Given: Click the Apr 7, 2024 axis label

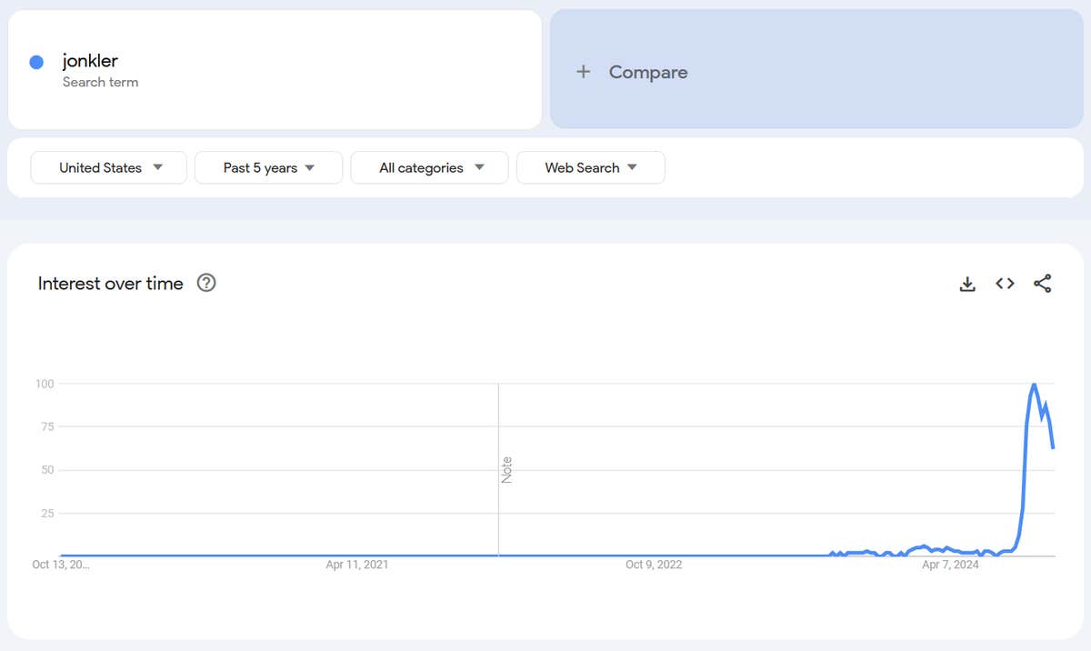Looking at the screenshot, I should pos(951,565).
